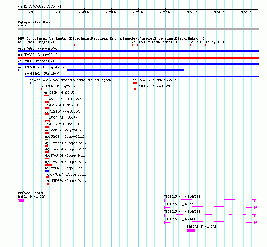Open the nsv8988 (Perry2008) variant label
The image size is (267, 247).
pyautogui.click(x=207, y=42)
